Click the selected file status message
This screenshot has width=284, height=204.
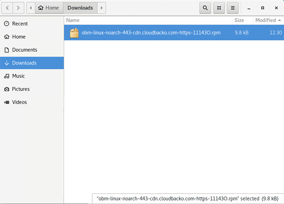[188, 199]
